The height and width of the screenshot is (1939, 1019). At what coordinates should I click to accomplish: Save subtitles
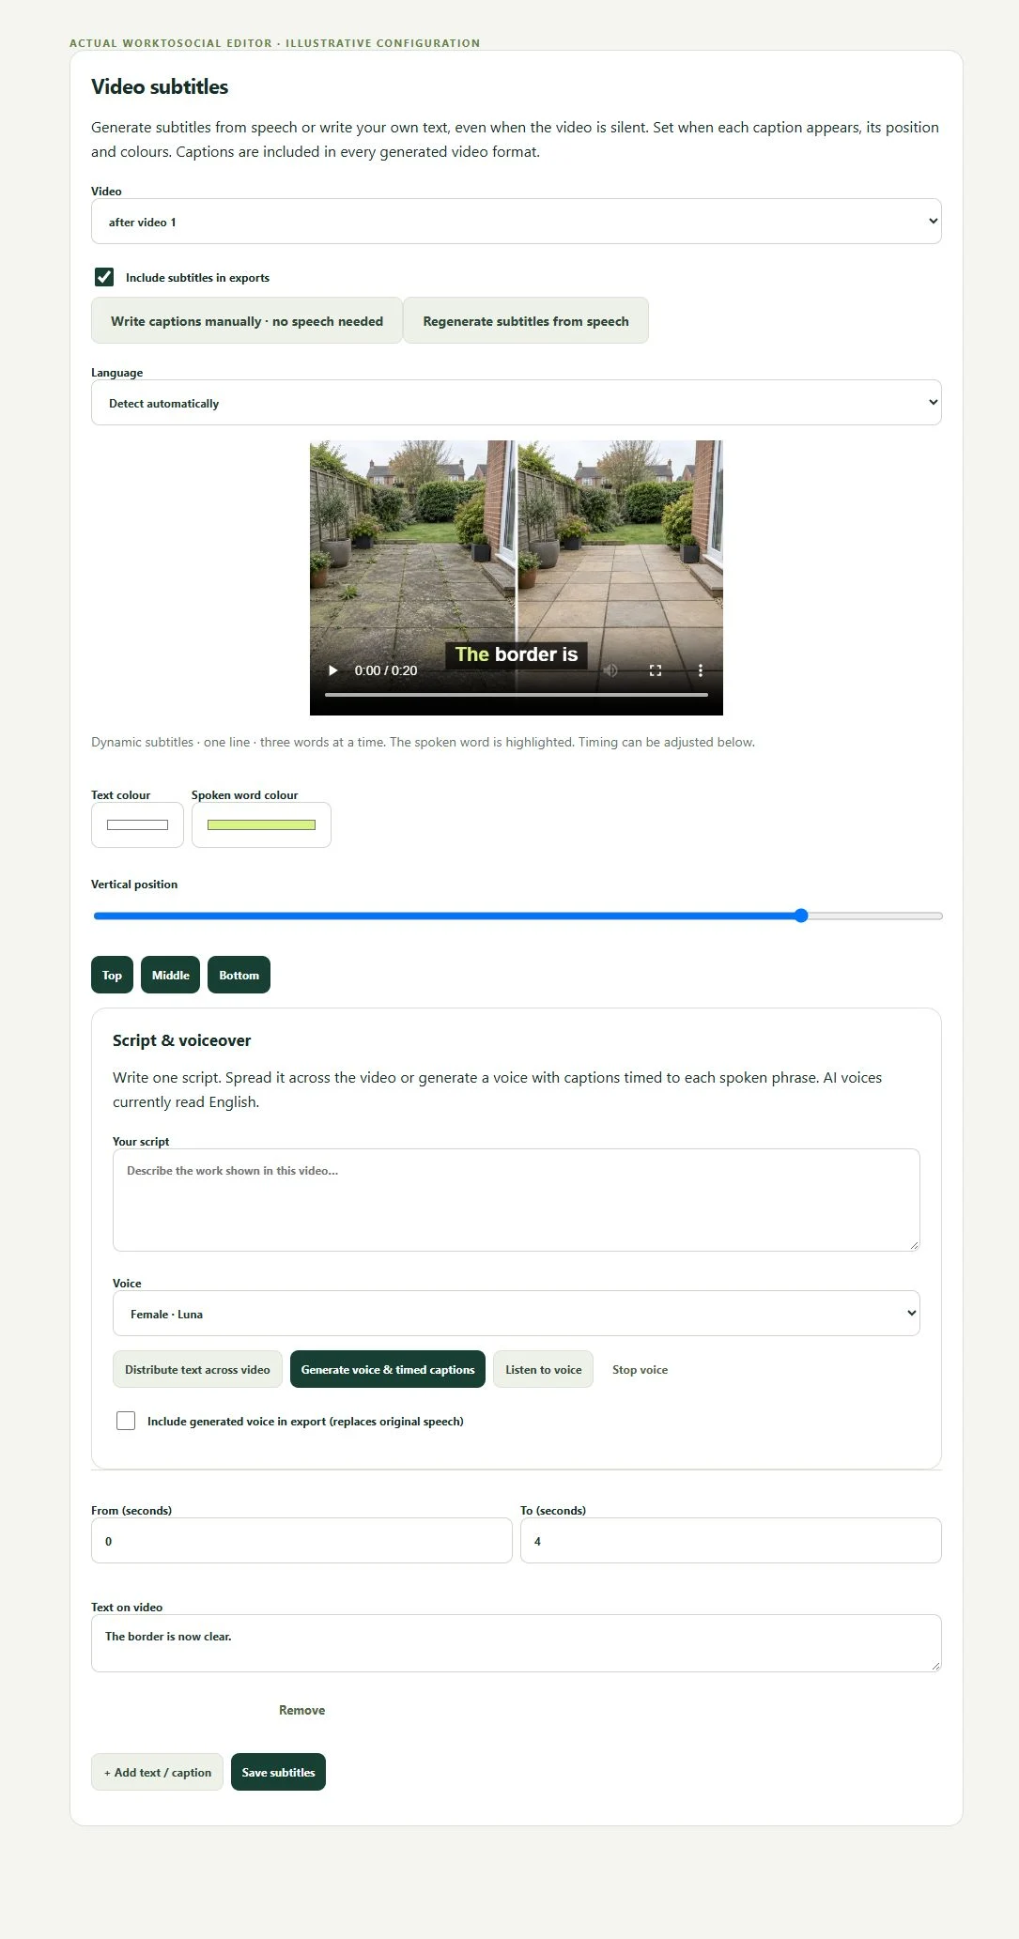coord(278,1772)
